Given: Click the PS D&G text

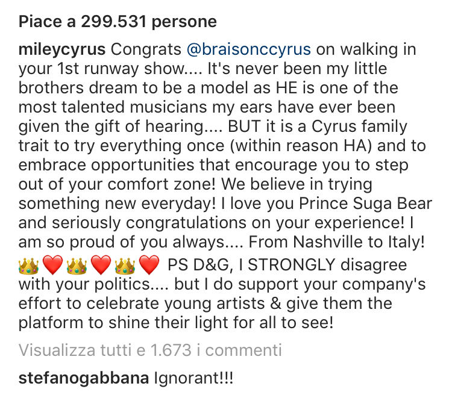Looking at the screenshot, I should coord(200,265).
